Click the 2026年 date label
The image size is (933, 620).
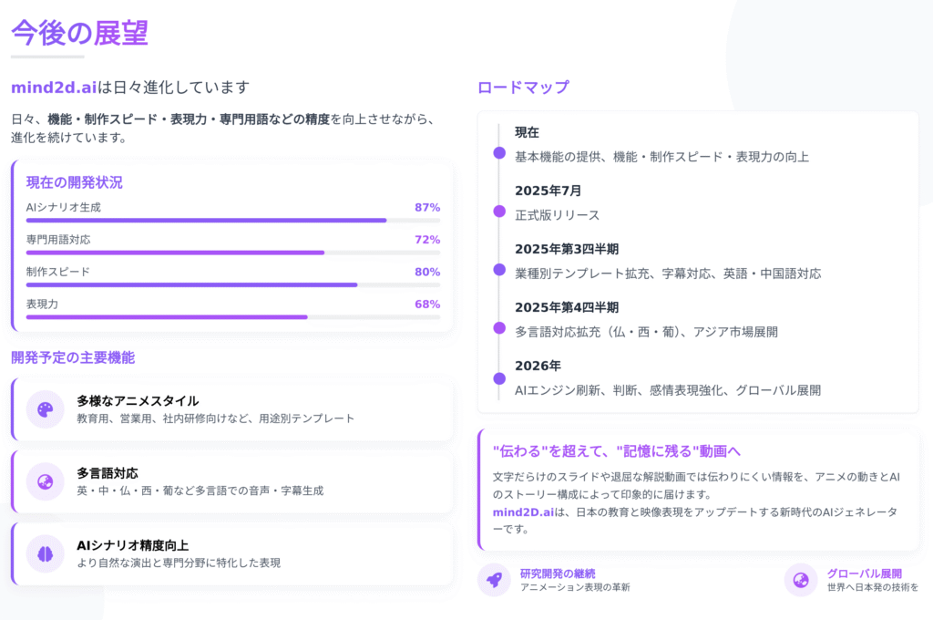(x=538, y=366)
